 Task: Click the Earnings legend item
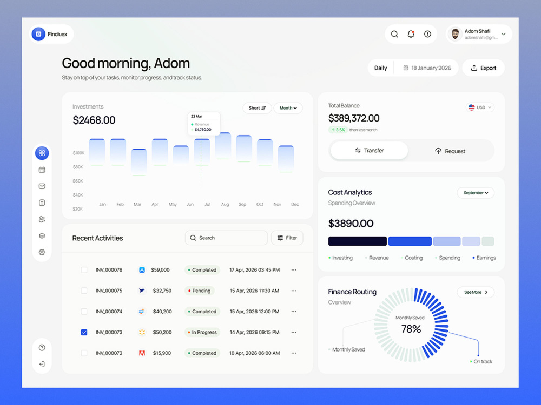pyautogui.click(x=484, y=258)
